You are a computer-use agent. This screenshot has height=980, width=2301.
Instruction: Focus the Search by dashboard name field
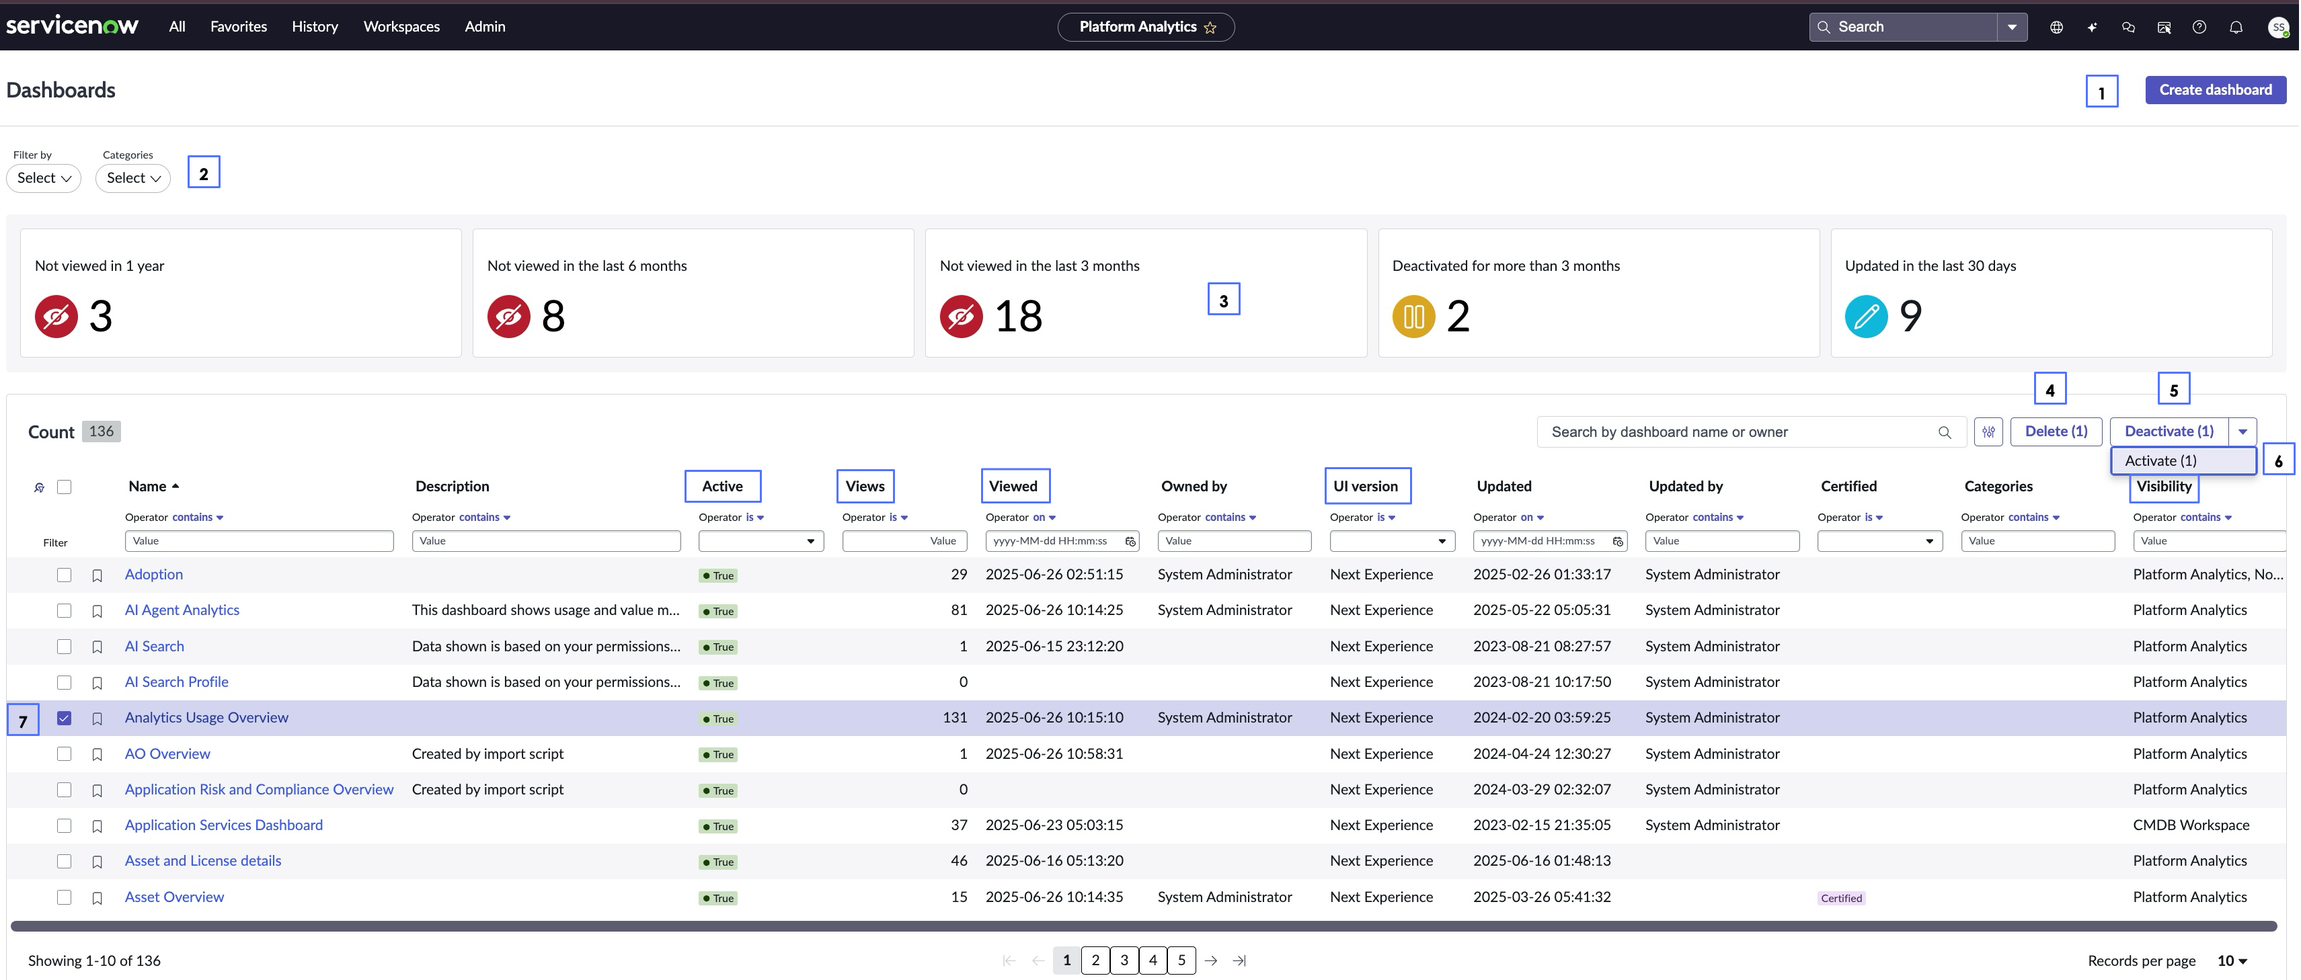(x=1752, y=433)
